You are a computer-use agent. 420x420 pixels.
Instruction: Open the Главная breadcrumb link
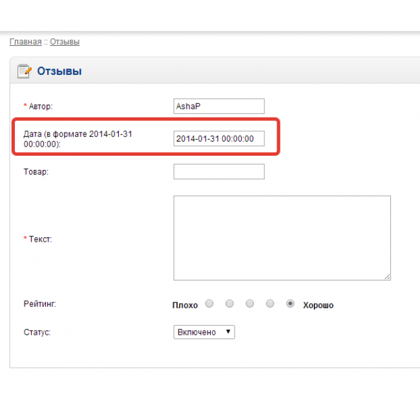[x=25, y=42]
